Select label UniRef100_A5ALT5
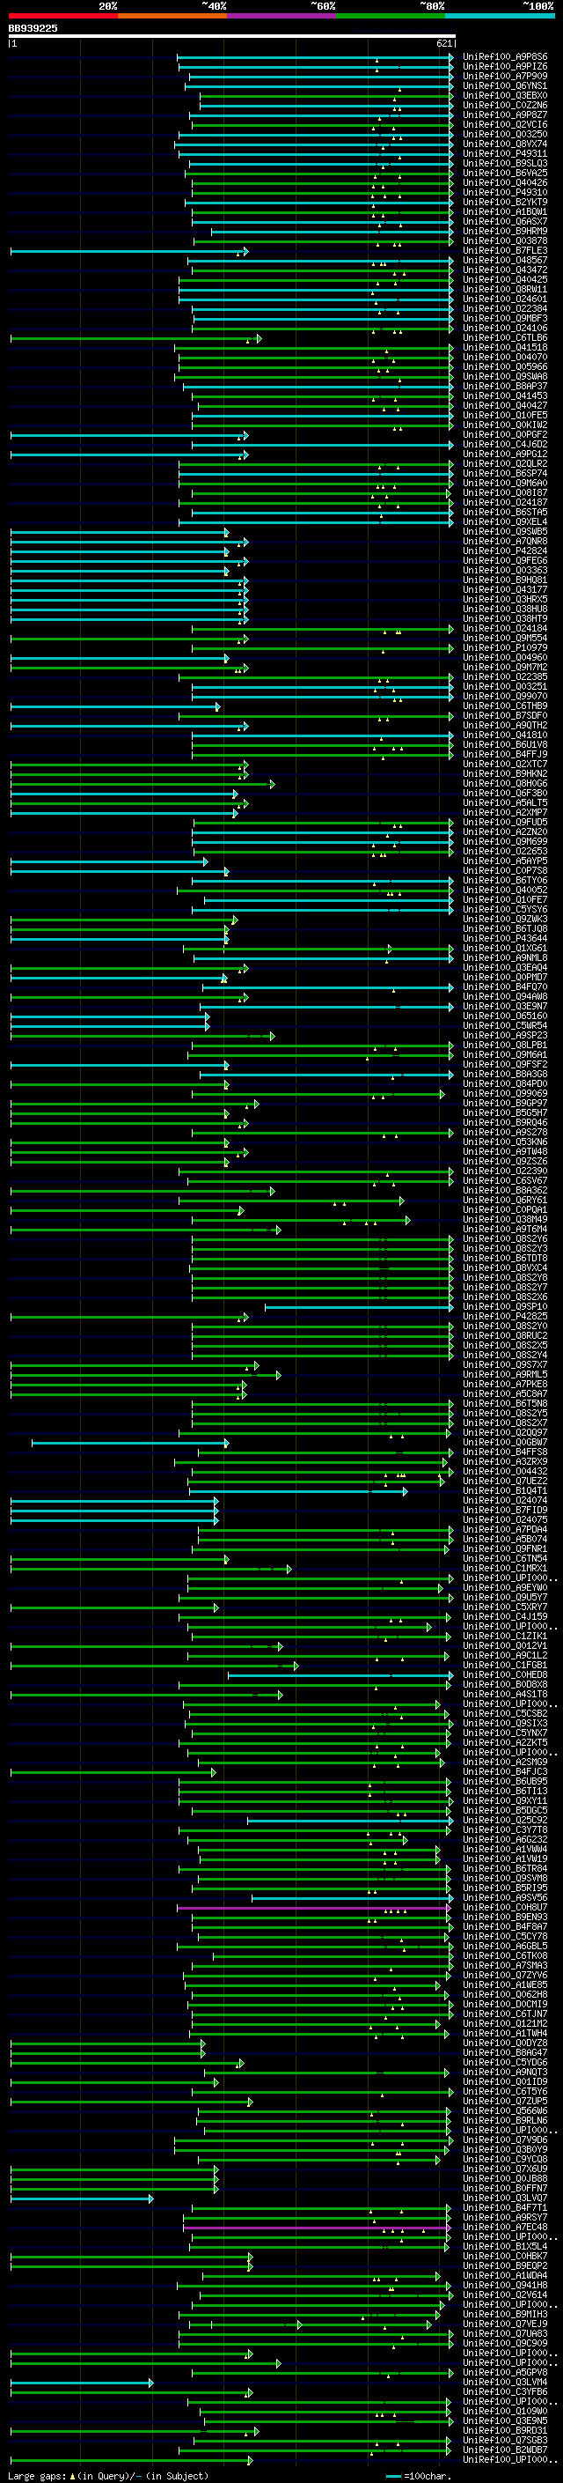563x2483 pixels. (505, 803)
